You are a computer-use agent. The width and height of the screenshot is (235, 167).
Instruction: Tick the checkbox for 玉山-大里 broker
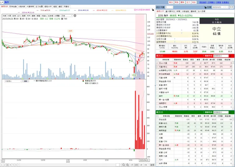(x=157, y=63)
